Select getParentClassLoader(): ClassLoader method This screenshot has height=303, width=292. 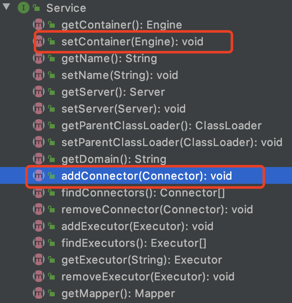[x=162, y=126]
